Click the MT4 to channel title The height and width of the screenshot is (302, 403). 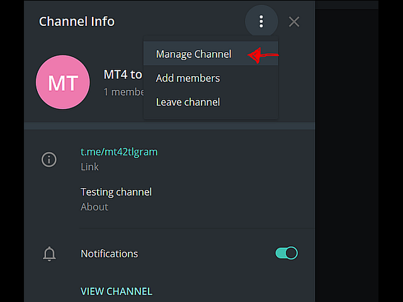[x=123, y=74]
